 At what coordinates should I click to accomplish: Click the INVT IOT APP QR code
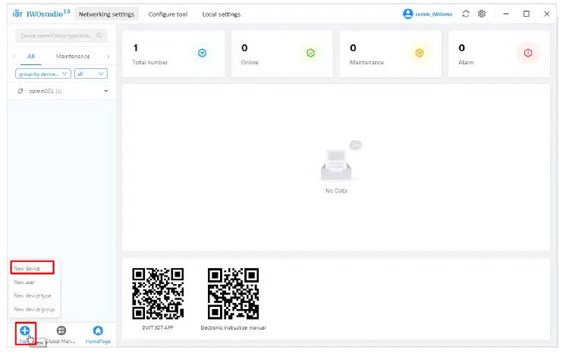click(x=158, y=293)
